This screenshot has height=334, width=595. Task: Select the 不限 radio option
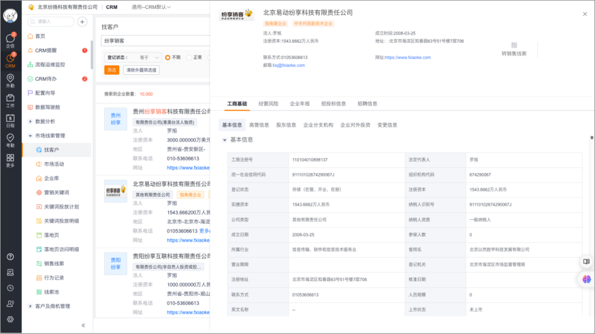(x=168, y=58)
